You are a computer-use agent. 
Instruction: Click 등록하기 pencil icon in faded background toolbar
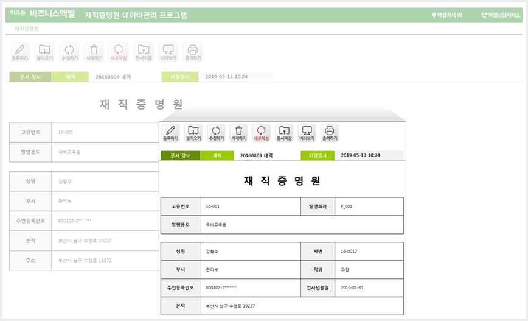(x=20, y=52)
